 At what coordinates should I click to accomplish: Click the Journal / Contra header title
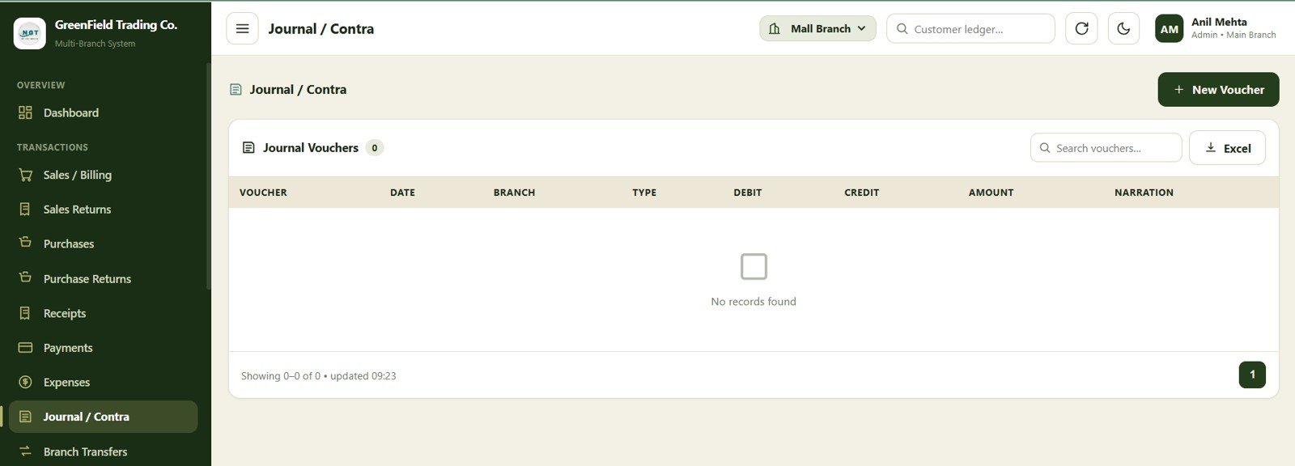pos(321,28)
